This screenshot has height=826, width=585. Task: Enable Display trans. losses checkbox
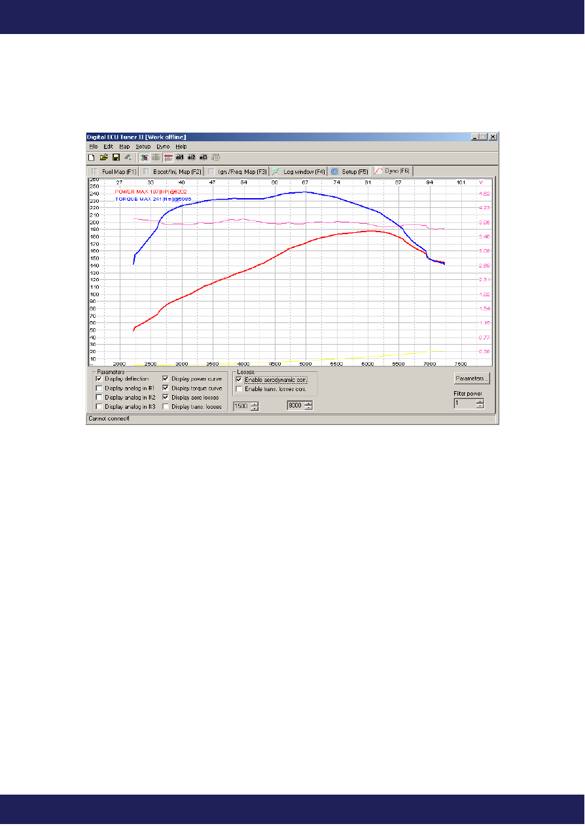[166, 406]
